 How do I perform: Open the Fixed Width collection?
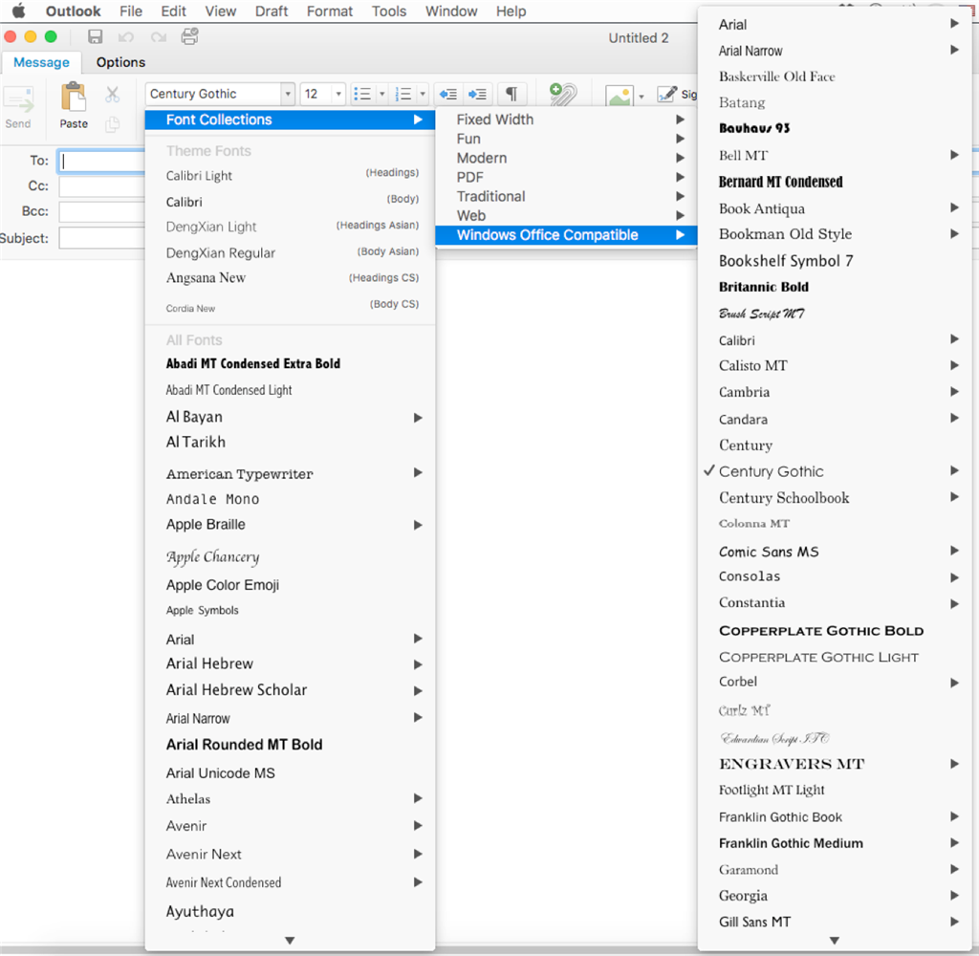(x=566, y=119)
